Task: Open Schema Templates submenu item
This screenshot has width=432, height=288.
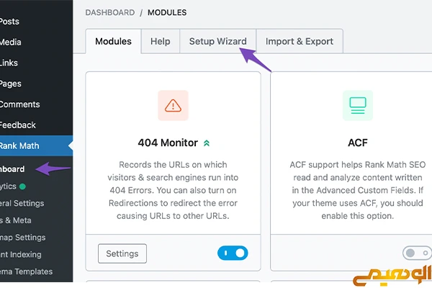Action: pos(26,271)
